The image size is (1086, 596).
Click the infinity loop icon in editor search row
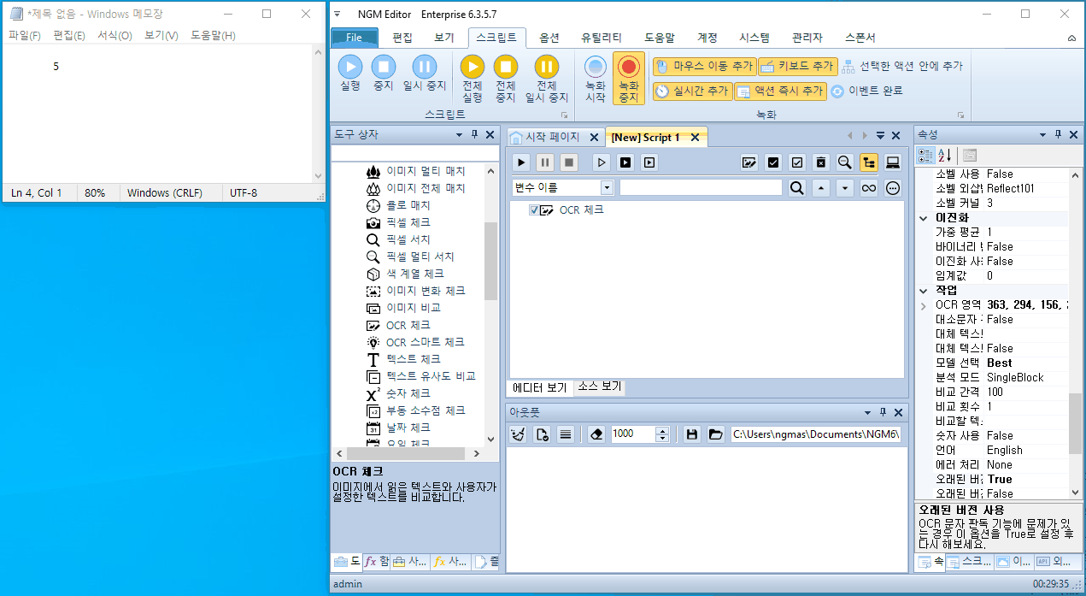869,188
